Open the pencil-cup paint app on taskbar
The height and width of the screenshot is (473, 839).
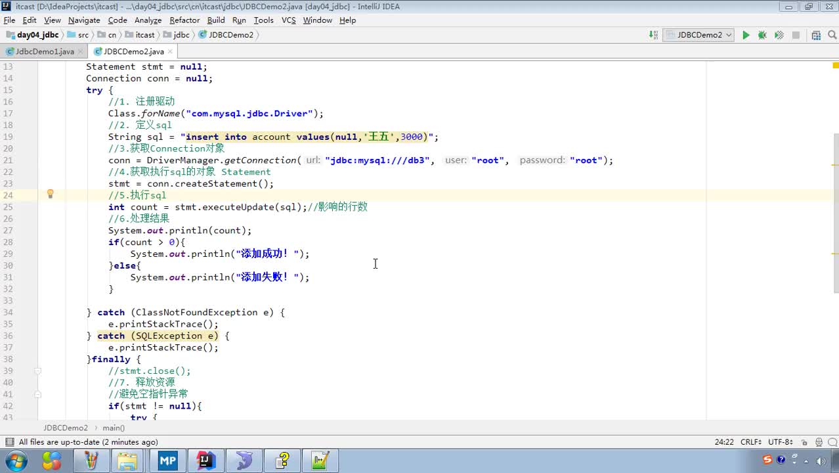click(x=91, y=461)
